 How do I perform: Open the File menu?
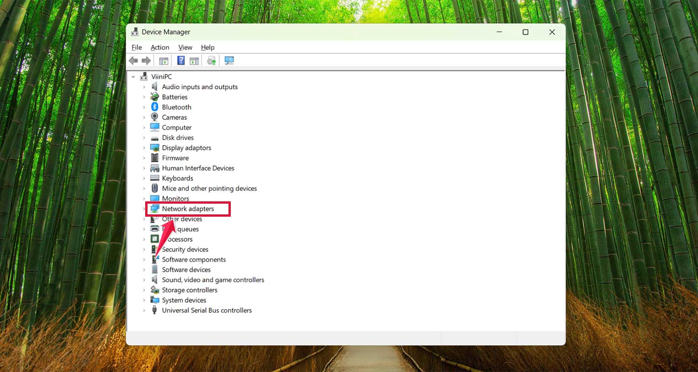pos(136,47)
